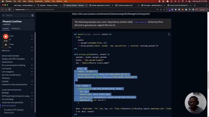Click the headphones icon in menu bar
Viewport: 209px width, 117px height.
(x=171, y=1)
